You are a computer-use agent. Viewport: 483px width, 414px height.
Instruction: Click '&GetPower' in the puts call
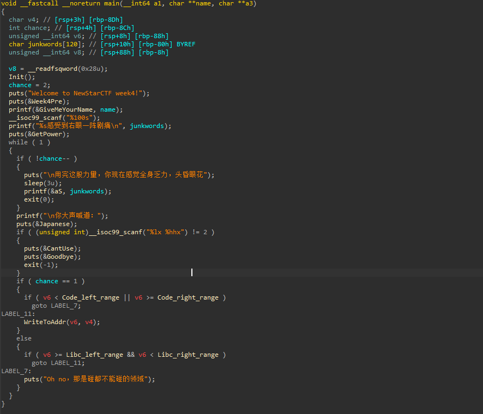tap(45, 134)
